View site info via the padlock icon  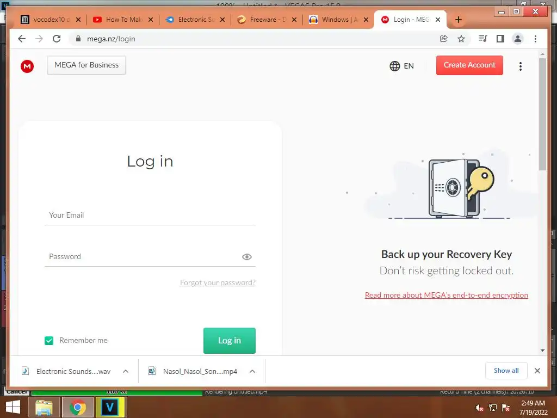coord(78,39)
